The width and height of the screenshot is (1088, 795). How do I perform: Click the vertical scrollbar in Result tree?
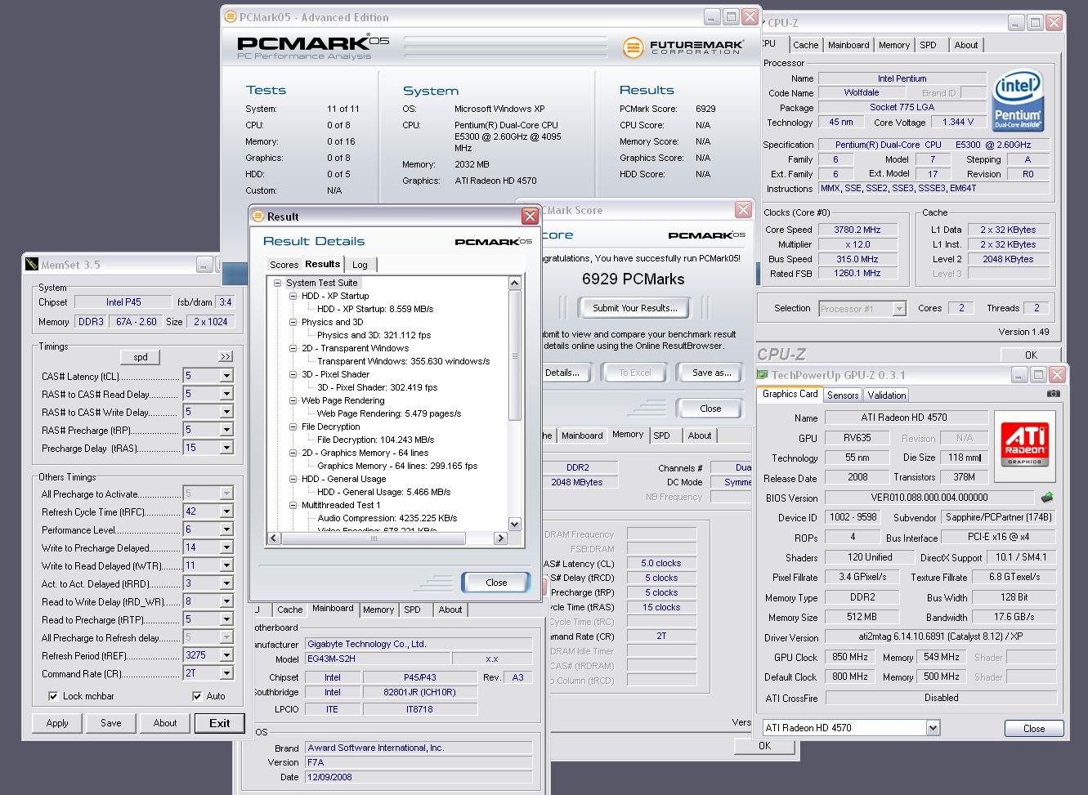[515, 355]
